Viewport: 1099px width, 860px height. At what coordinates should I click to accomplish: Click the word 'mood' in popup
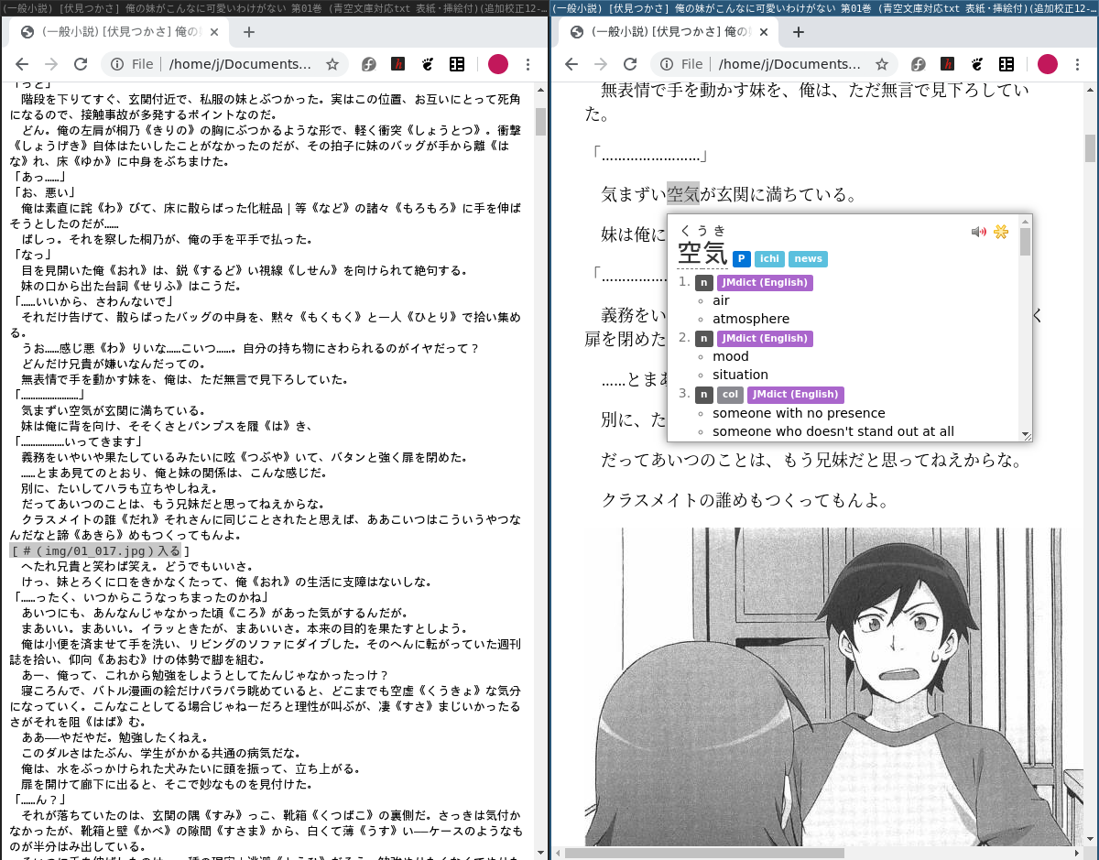[731, 356]
